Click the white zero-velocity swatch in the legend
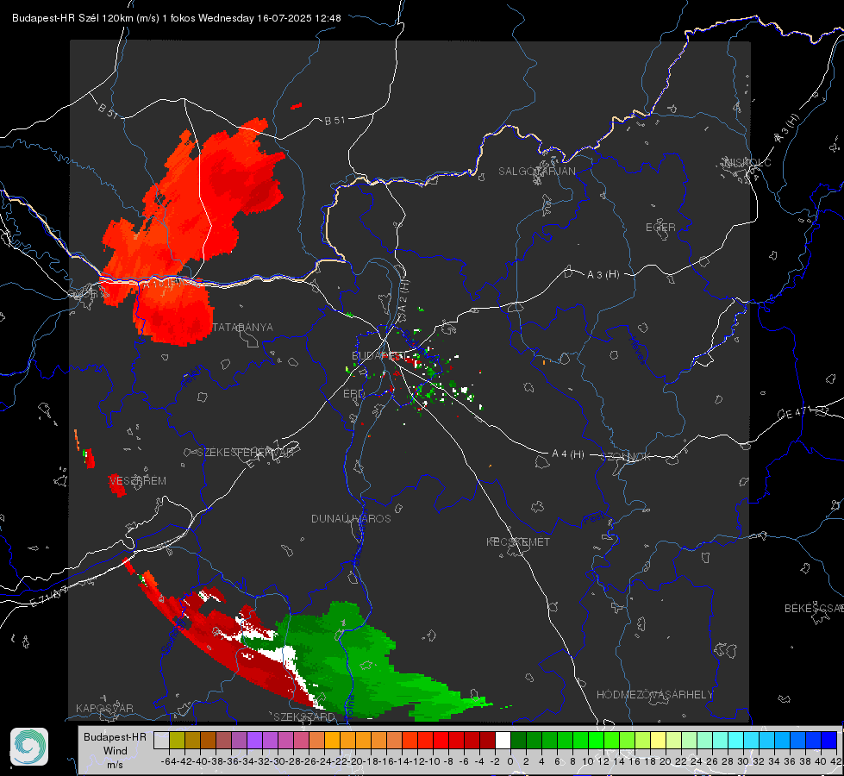844x776 pixels. 503,740
